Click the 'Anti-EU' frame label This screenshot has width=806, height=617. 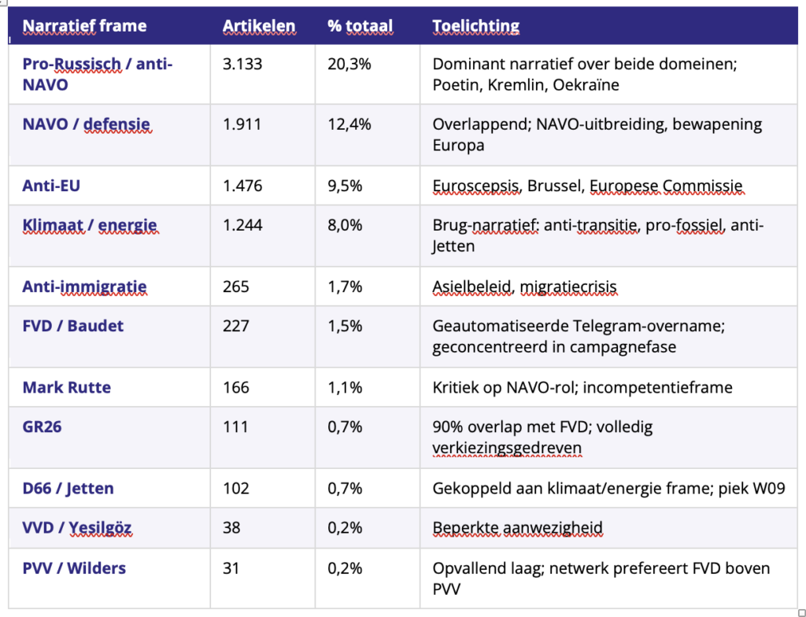click(51, 187)
